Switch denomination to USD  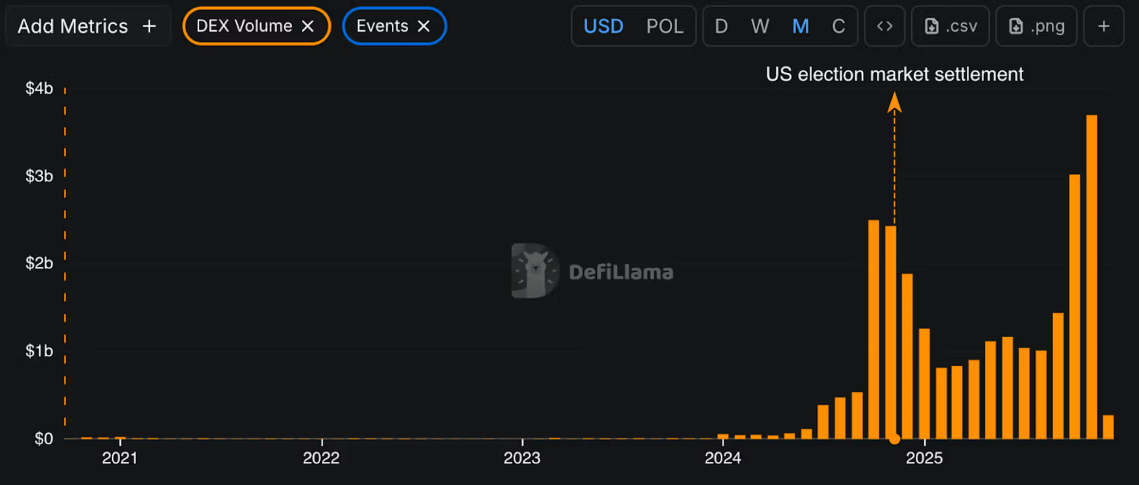[x=603, y=26]
